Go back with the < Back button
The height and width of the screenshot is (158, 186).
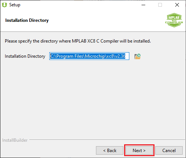click(110, 150)
